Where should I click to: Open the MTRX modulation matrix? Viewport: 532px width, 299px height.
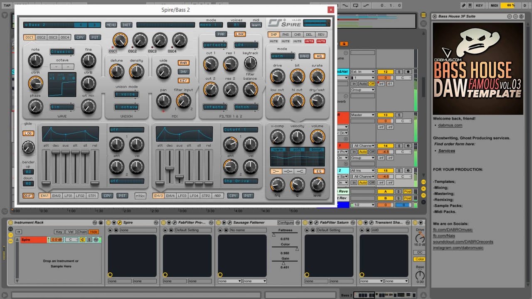[140, 196]
